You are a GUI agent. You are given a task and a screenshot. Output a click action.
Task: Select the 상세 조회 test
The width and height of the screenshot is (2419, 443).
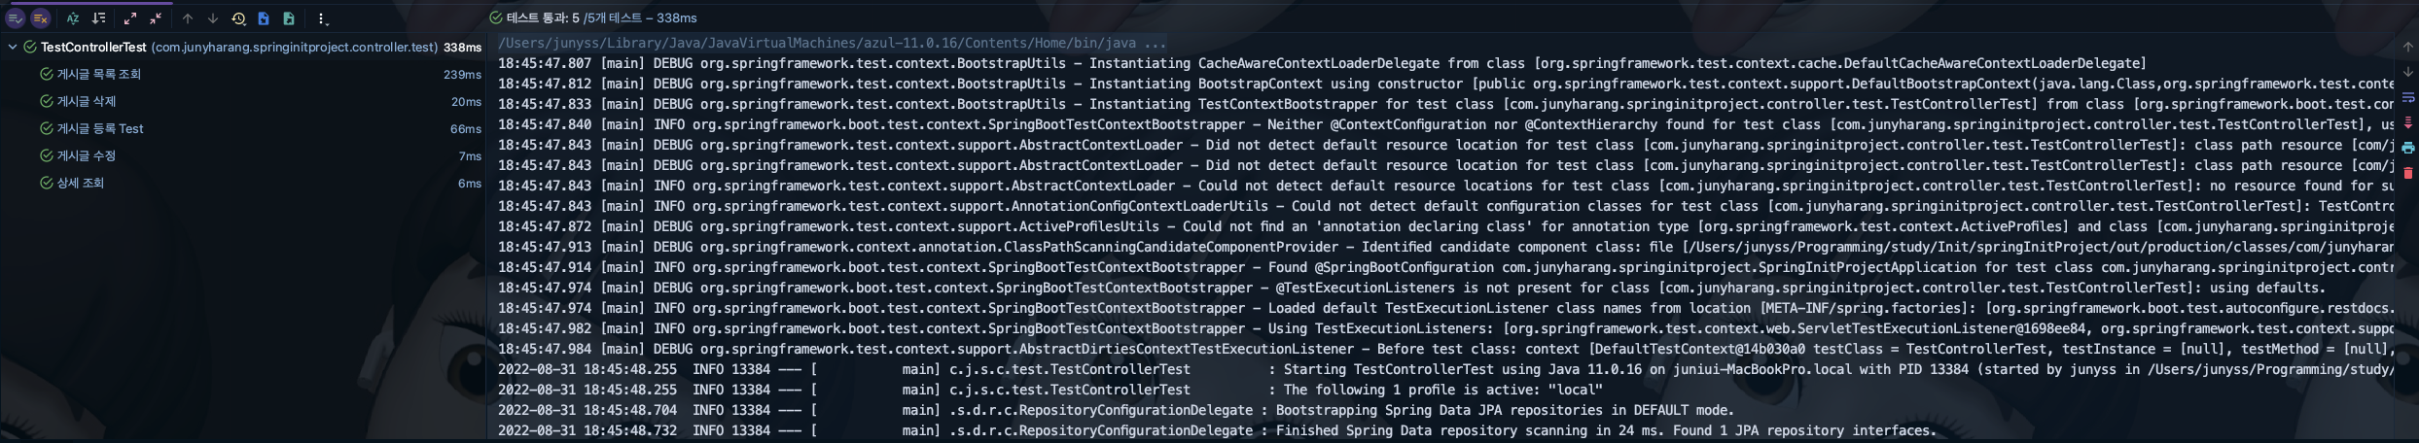tap(81, 183)
